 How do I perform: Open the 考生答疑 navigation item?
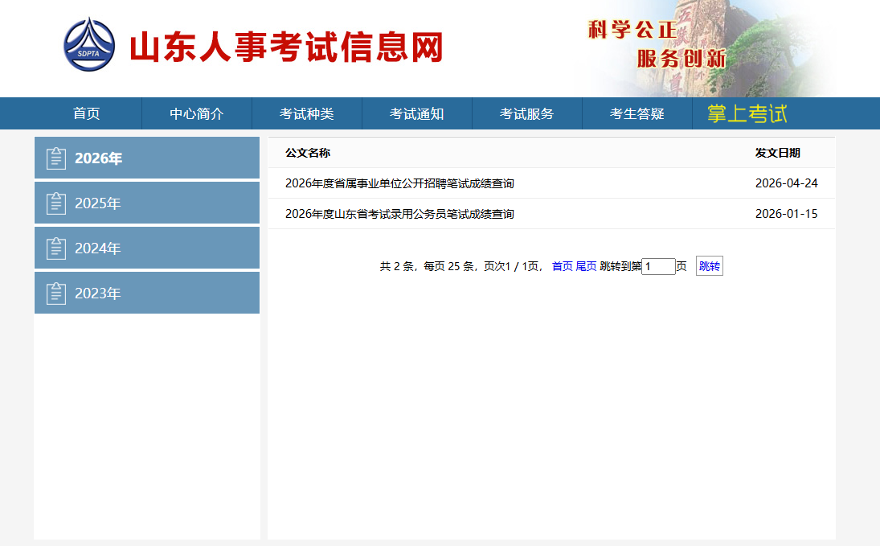point(637,113)
